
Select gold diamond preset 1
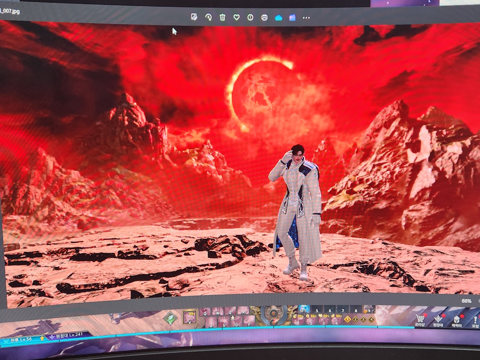[347, 319]
